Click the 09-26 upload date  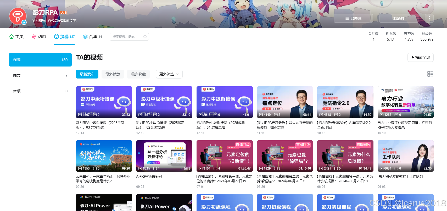click(80, 187)
